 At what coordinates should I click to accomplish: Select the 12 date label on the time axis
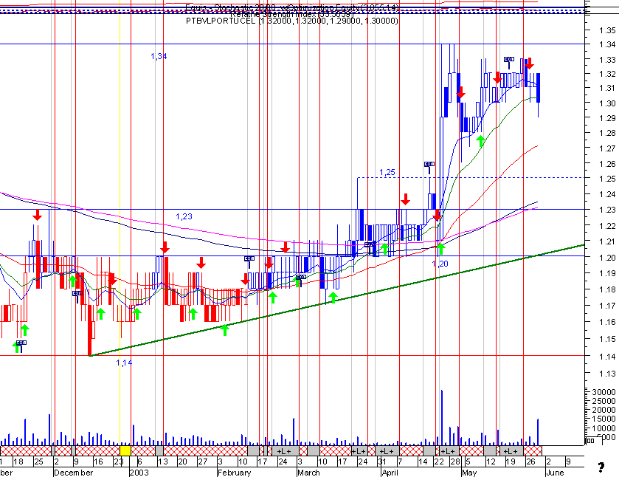pos(491,461)
